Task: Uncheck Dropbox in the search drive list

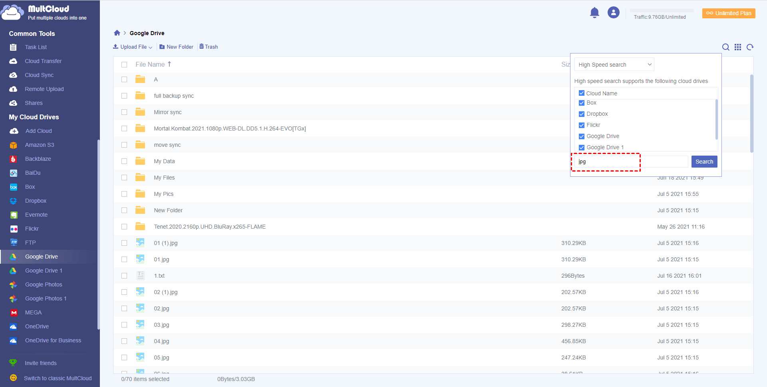Action: point(582,114)
